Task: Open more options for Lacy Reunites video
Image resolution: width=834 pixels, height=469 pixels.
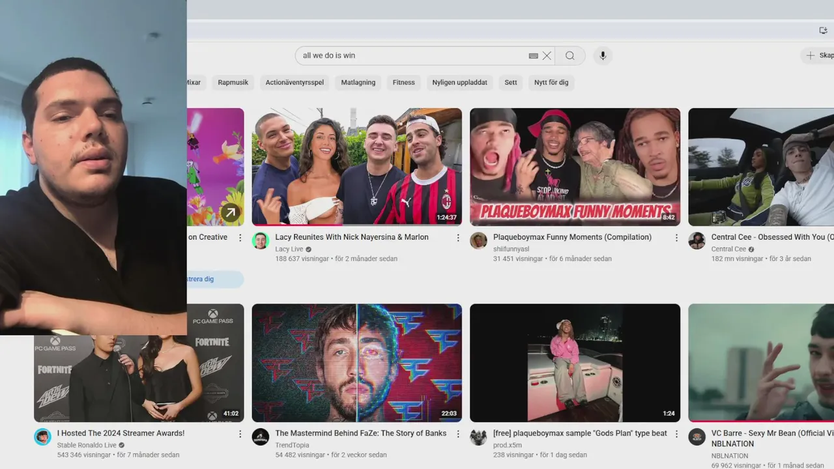Action: point(458,238)
